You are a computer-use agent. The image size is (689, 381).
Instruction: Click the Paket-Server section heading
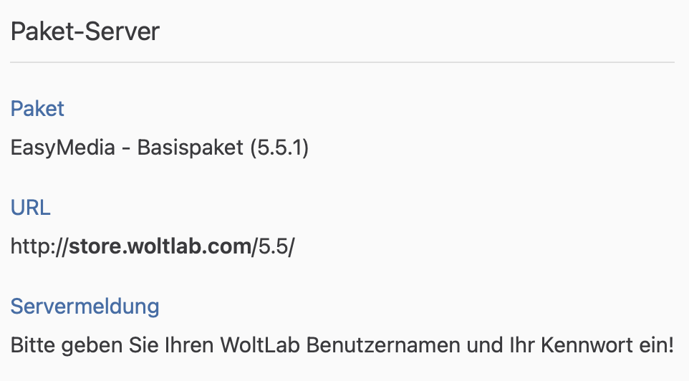[85, 32]
